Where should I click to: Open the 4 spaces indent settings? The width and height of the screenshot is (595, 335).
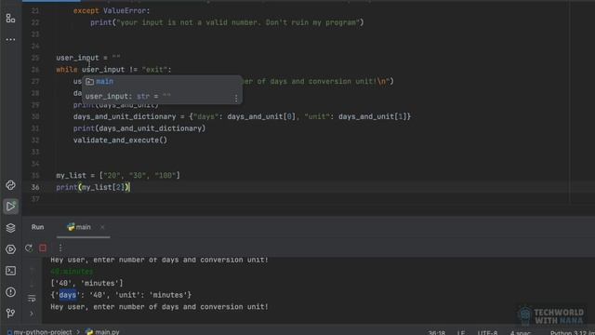click(521, 332)
